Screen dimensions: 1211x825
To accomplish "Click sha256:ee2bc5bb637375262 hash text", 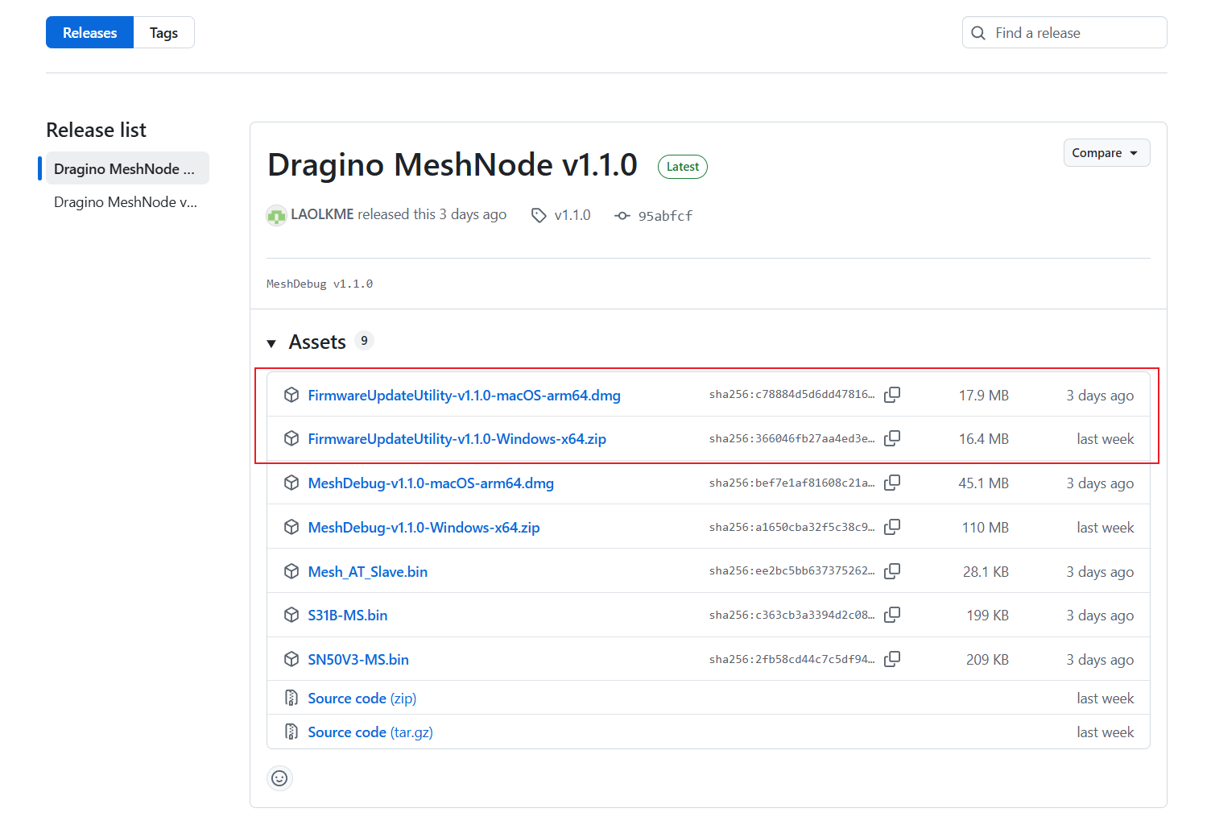I will pos(791,570).
